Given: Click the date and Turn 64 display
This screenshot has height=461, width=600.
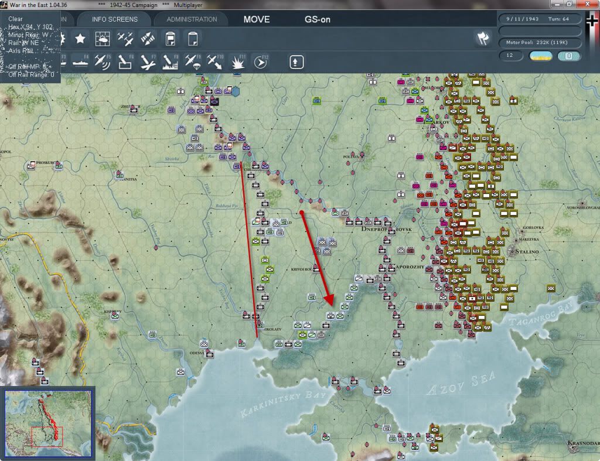Looking at the screenshot, I should 540,19.
